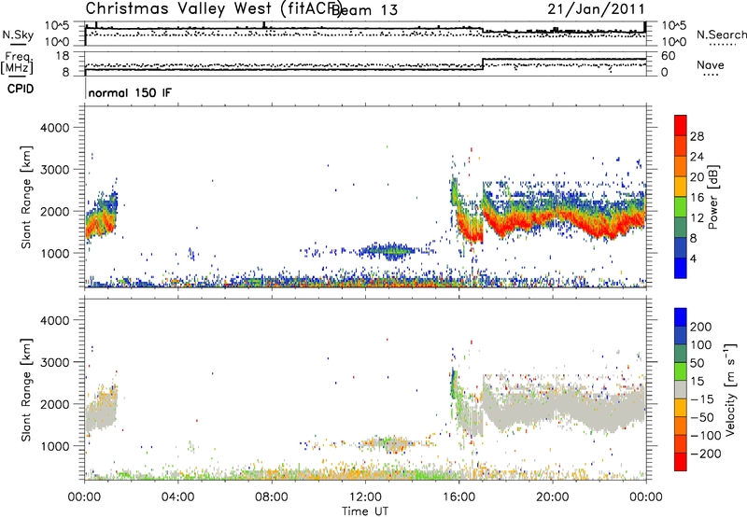Select yellow segment of the Power colorbar
Image resolution: width=747 pixels, height=517 pixels.
[x=681, y=187]
